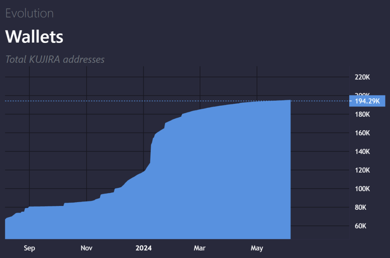This screenshot has height=258, width=390.
Task: Click the 140K value axis label
Action: tap(362, 152)
